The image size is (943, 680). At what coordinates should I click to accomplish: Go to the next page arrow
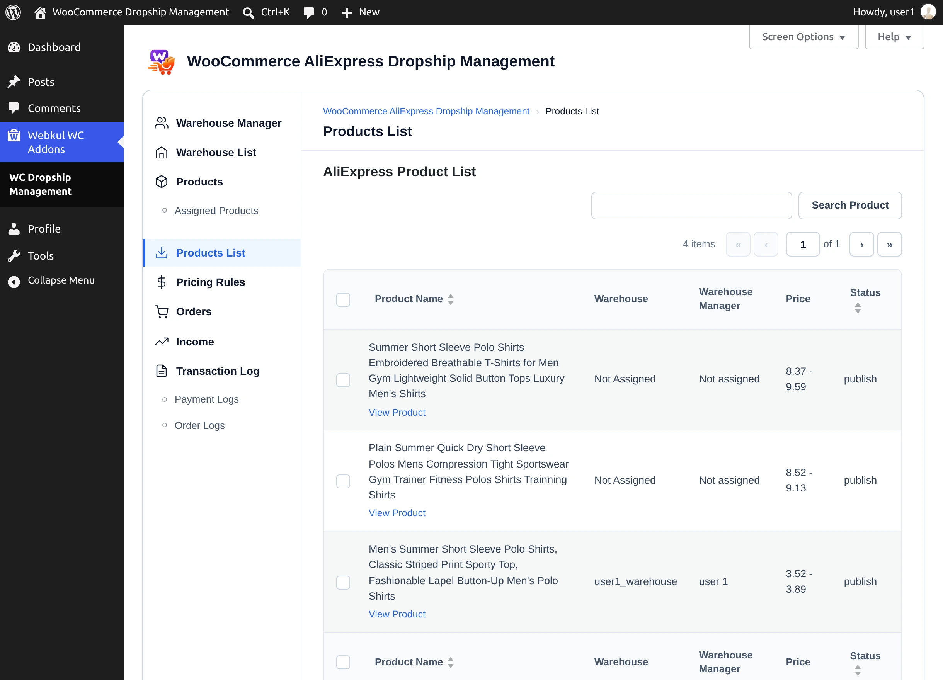[x=861, y=245]
